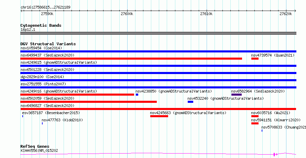The height and width of the screenshot is (158, 306).
Task: Select the blue bar of esv2751555 (Pinto2007)
Action: [158, 87]
